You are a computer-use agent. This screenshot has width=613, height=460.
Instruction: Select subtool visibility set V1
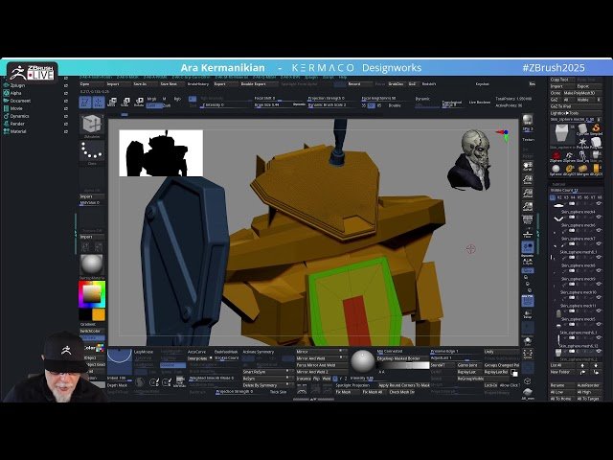553,197
